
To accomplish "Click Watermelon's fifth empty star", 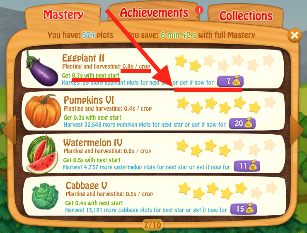I will (x=239, y=145).
